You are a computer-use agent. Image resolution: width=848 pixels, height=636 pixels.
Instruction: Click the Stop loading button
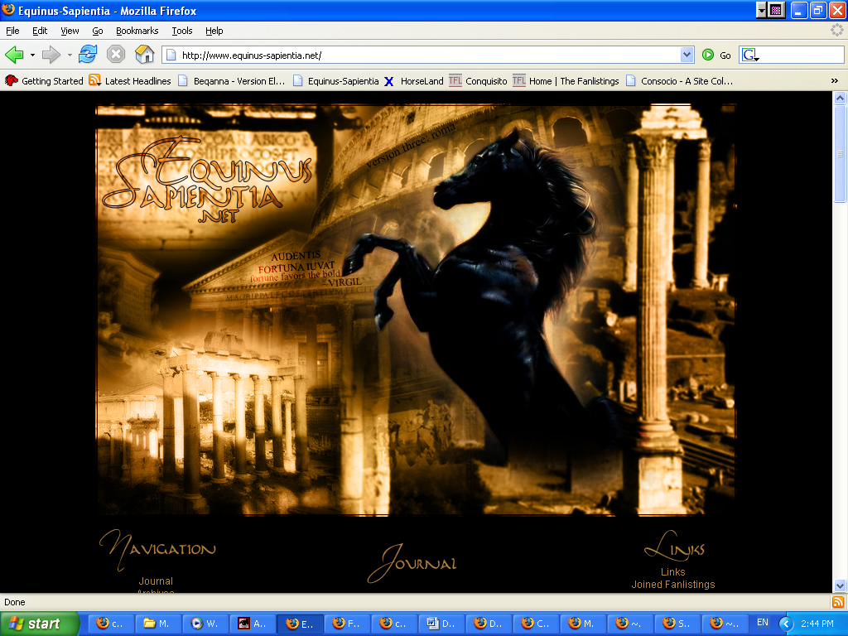(116, 55)
